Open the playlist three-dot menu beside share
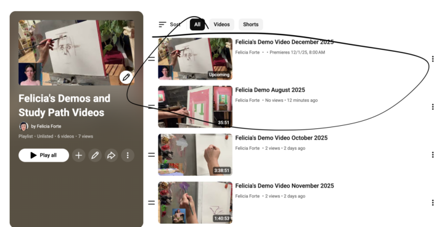The image size is (444, 227). (x=128, y=155)
